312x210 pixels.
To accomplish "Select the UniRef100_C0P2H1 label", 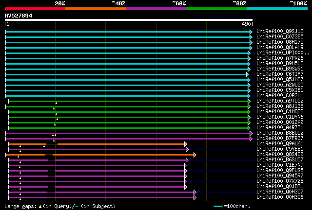I will click(280, 96).
